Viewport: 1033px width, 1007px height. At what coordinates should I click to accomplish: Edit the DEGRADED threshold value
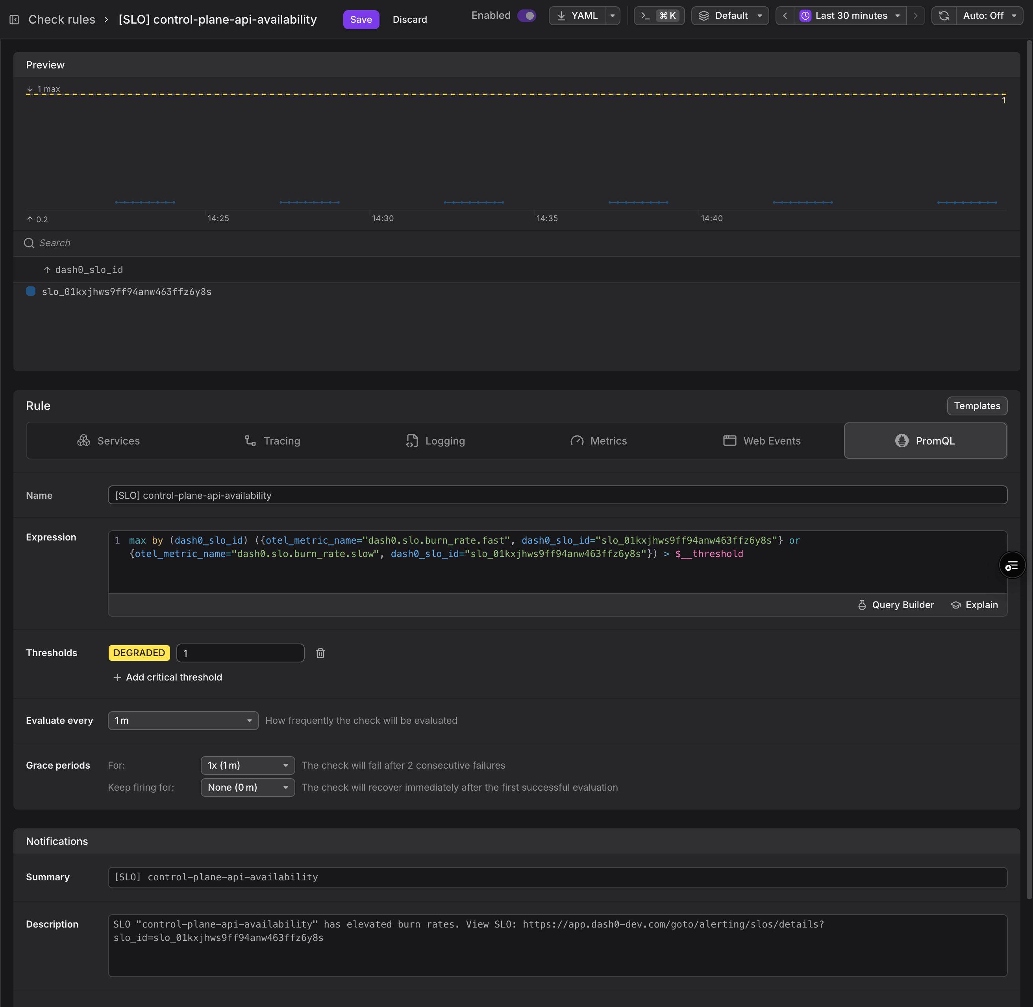click(x=240, y=653)
